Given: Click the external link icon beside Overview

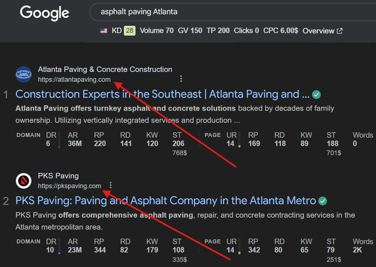Looking at the screenshot, I should (x=340, y=31).
